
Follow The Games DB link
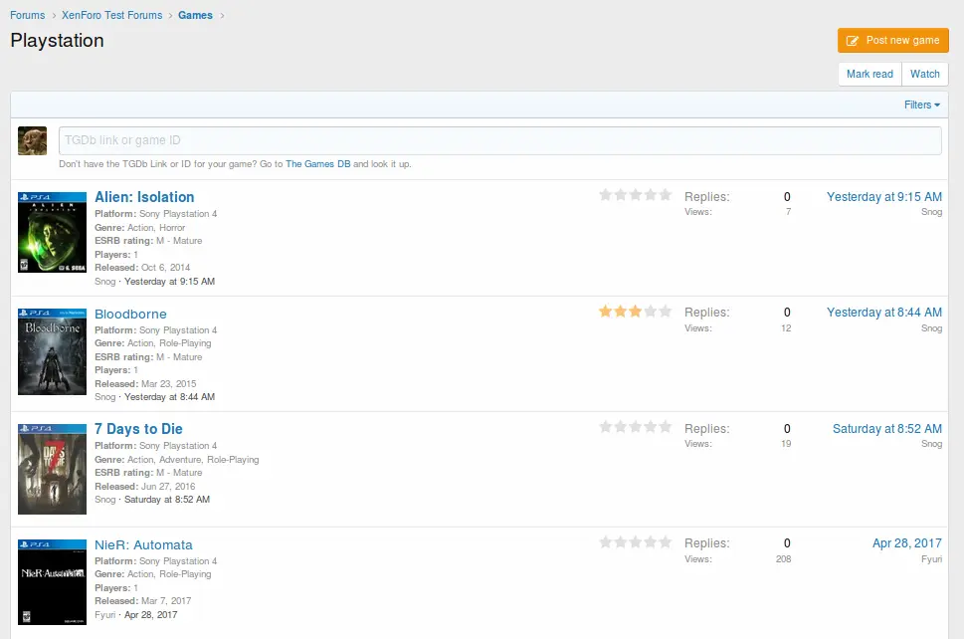(317, 164)
